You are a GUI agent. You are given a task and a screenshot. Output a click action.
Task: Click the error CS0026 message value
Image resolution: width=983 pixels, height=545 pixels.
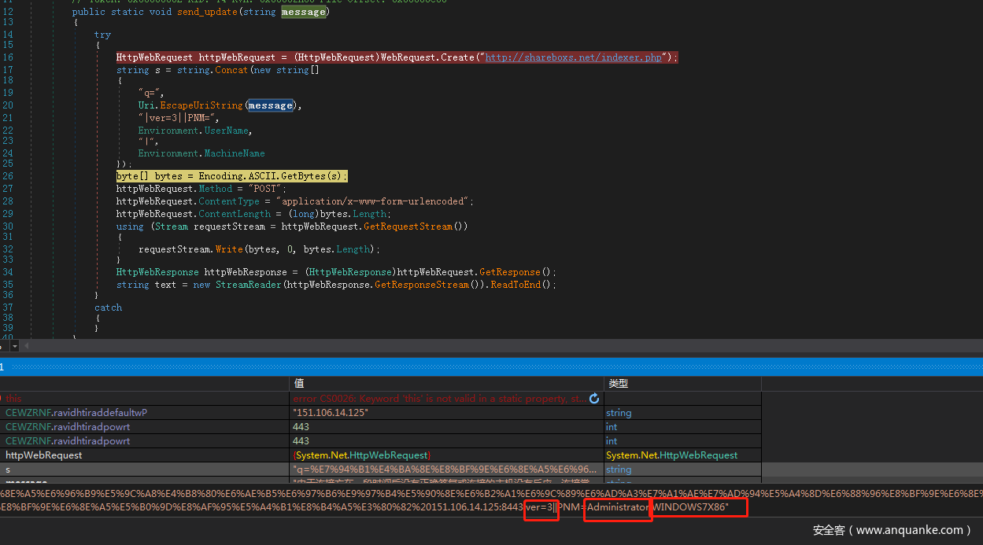(439, 399)
